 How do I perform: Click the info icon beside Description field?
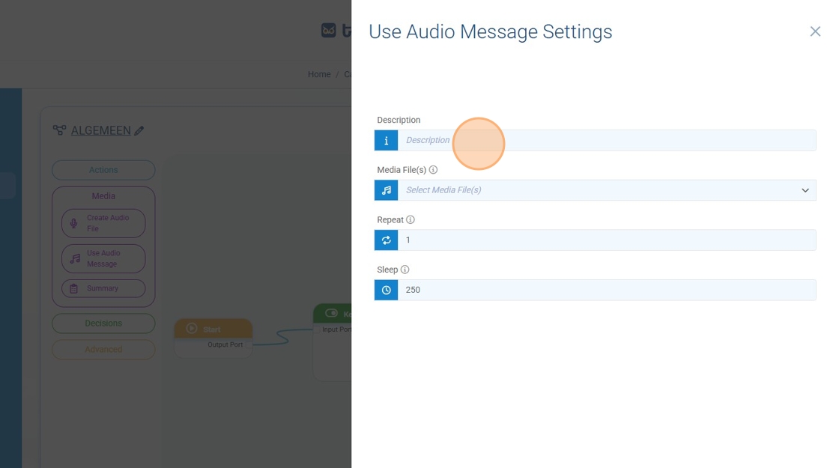point(386,140)
